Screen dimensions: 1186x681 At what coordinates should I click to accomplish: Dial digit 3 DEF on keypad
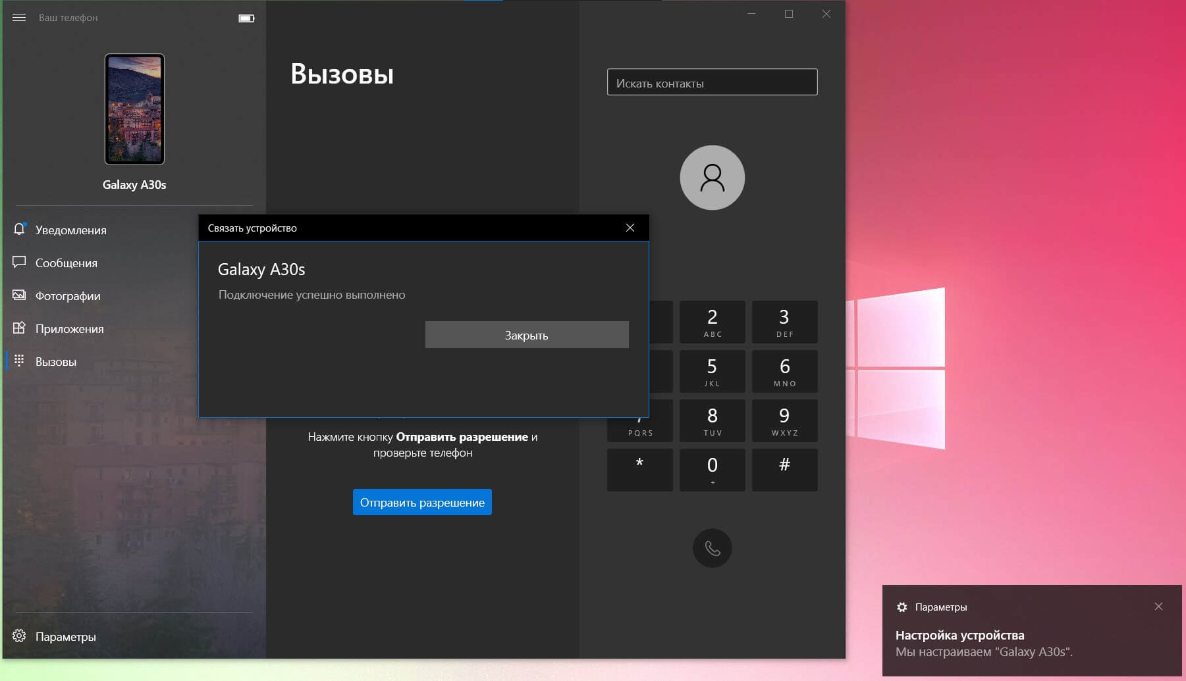pyautogui.click(x=784, y=322)
